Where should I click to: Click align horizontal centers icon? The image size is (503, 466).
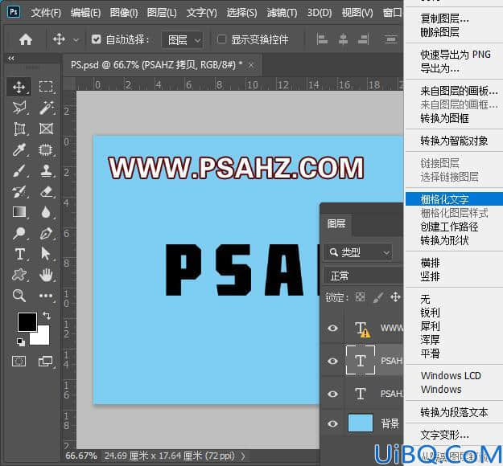pos(343,39)
